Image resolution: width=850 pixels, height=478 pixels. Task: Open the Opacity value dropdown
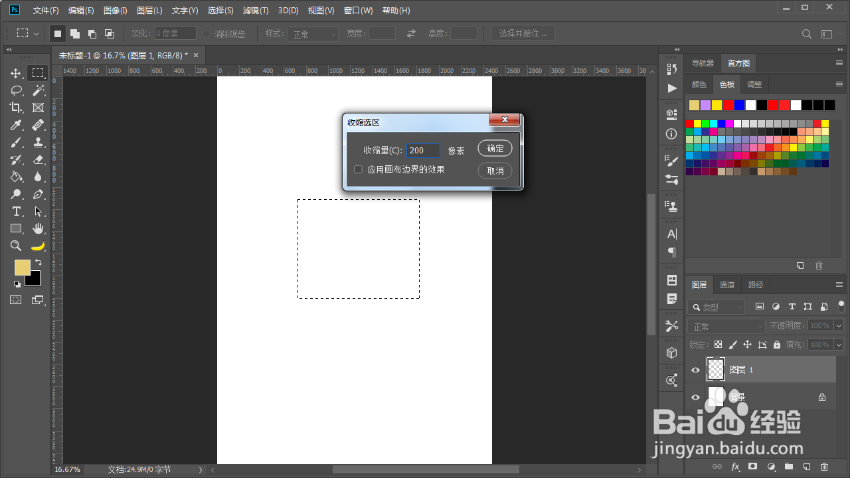point(838,326)
